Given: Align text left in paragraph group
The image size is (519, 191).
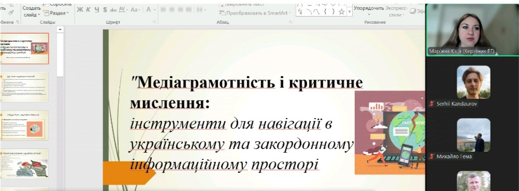Looking at the screenshot, I should coord(163,10).
